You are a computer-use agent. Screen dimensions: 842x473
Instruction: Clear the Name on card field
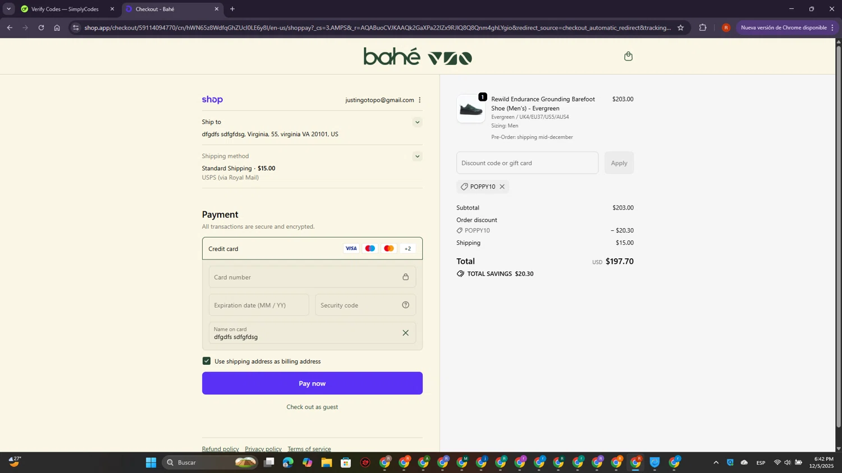[405, 333]
